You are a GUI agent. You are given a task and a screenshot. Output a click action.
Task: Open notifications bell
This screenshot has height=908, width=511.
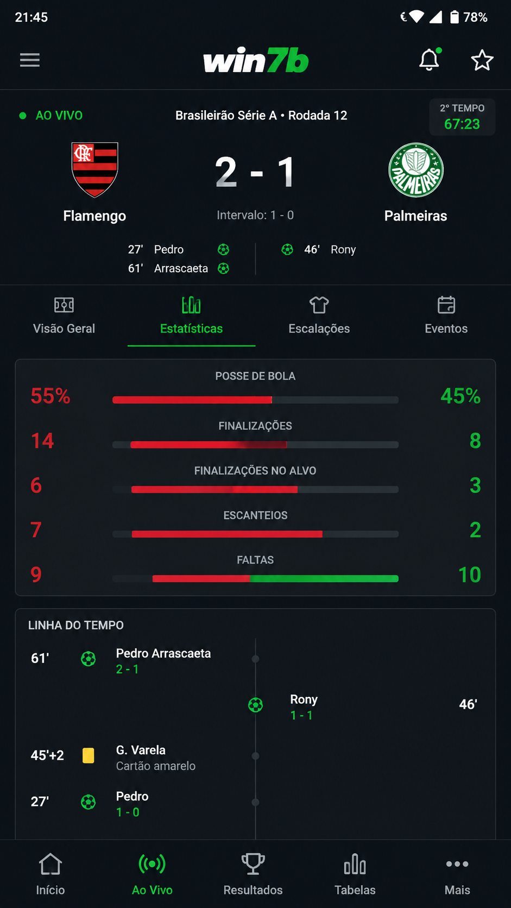click(x=430, y=59)
